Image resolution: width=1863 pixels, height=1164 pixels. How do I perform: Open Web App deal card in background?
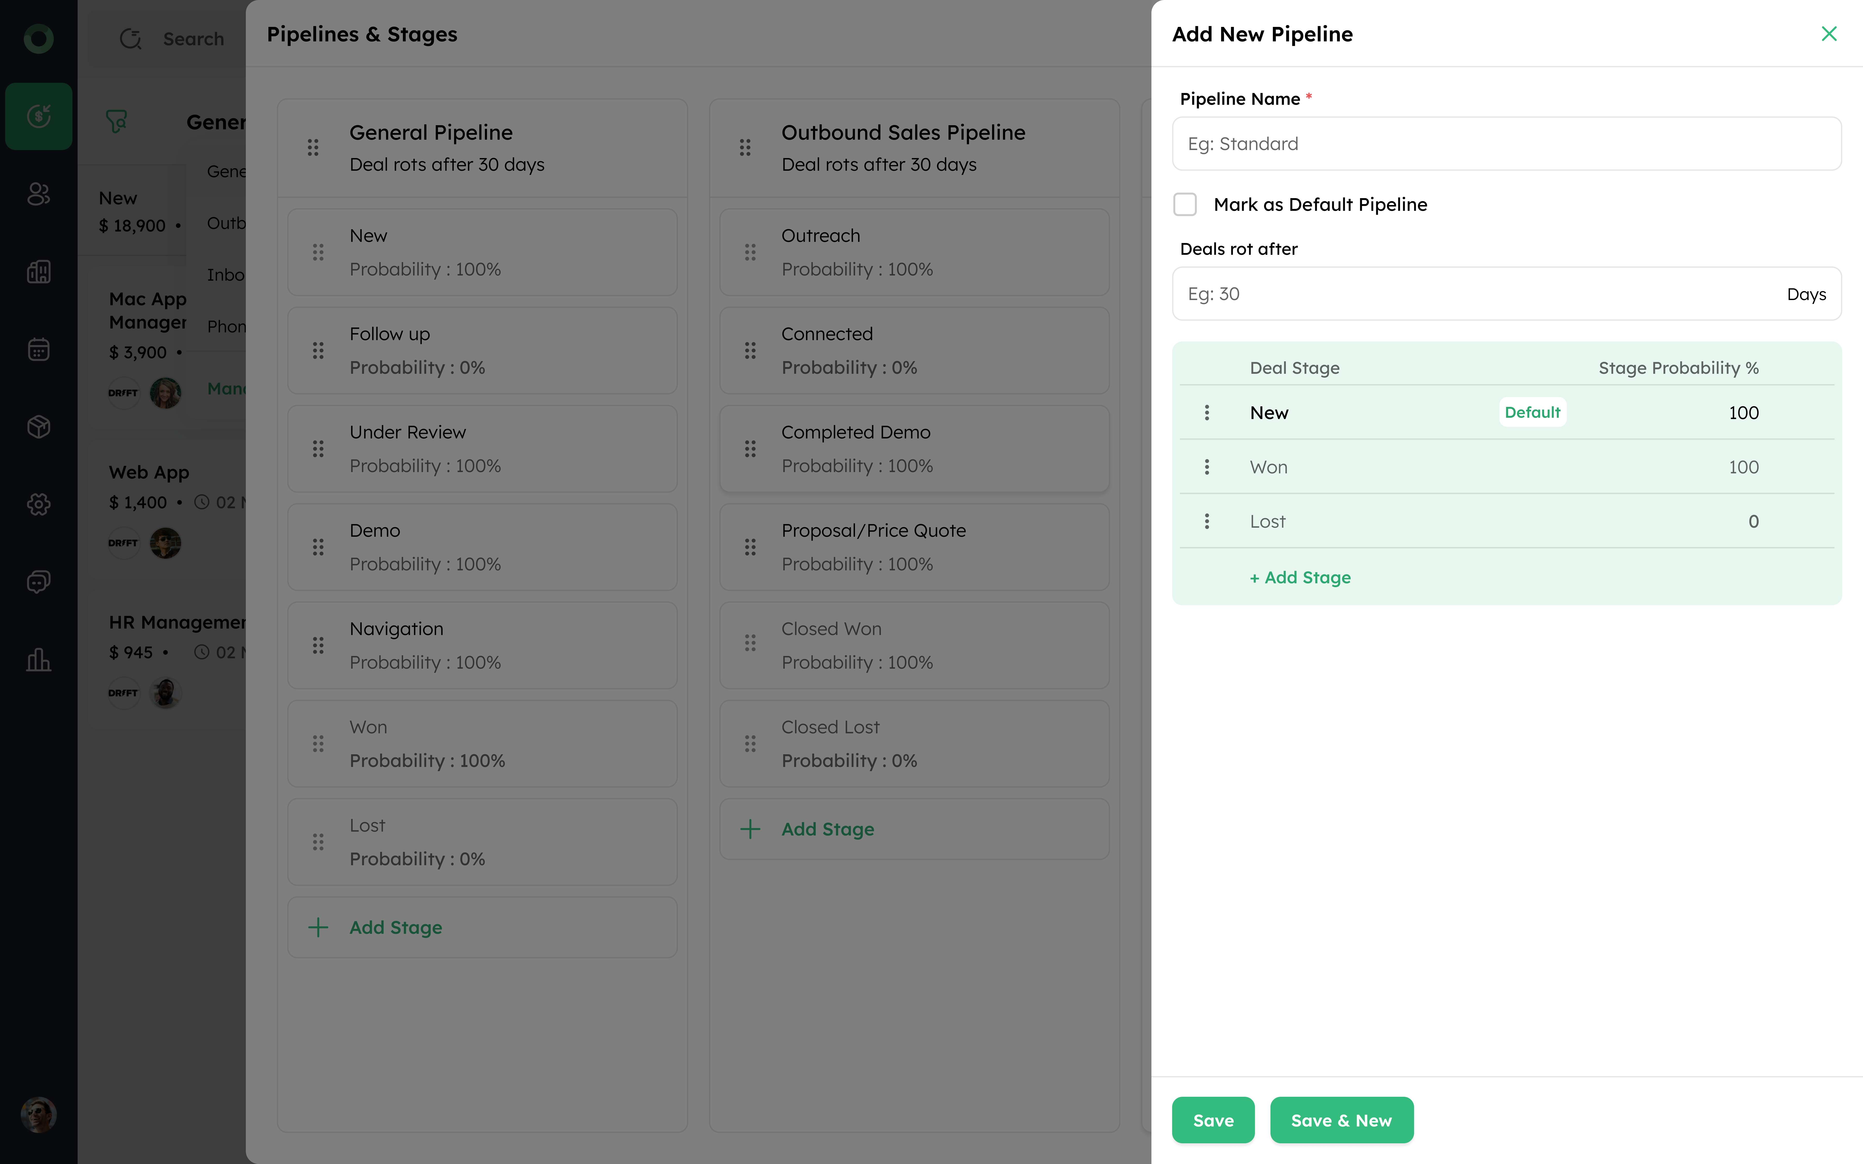(x=167, y=510)
